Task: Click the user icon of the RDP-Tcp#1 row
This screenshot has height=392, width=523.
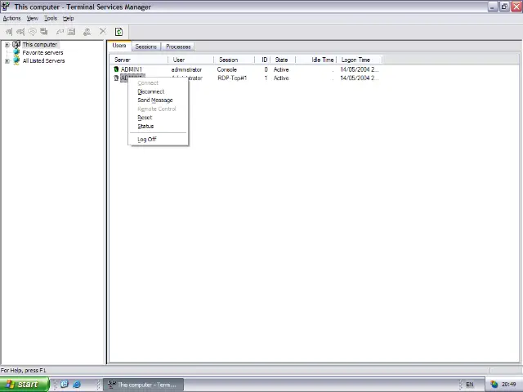Action: click(x=116, y=78)
